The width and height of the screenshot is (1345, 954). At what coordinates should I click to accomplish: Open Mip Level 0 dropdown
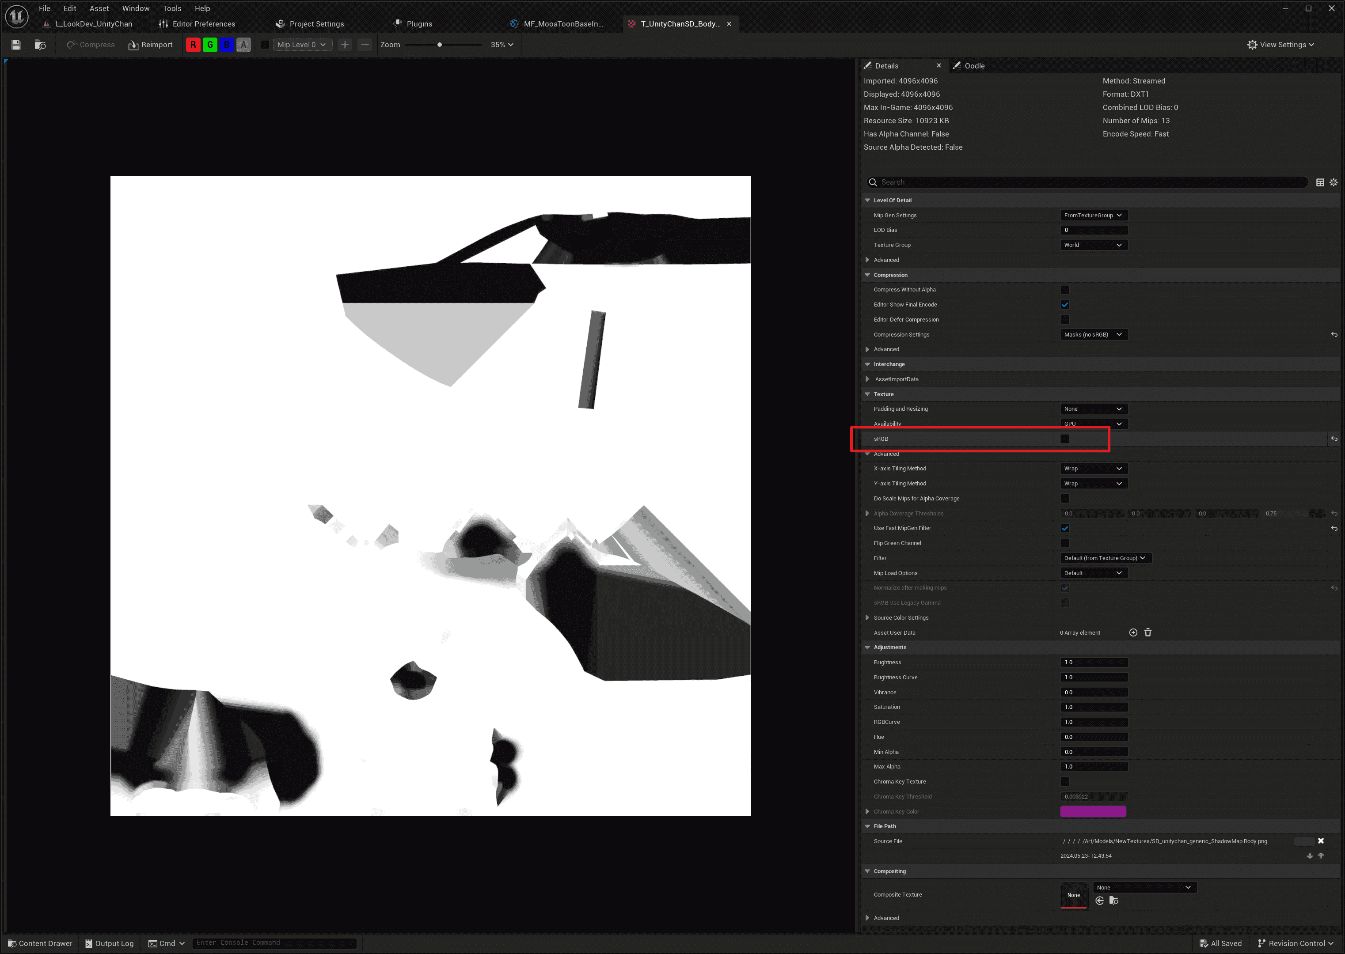click(x=302, y=45)
